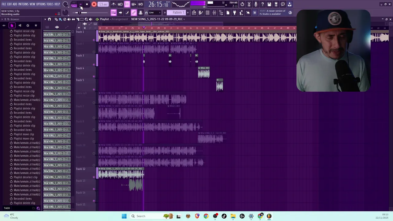
Task: Toggle link to controller (multilink) icon
Action: coord(134,13)
